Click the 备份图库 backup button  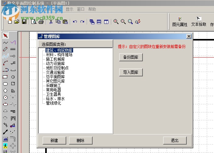pyautogui.click(x=131, y=57)
